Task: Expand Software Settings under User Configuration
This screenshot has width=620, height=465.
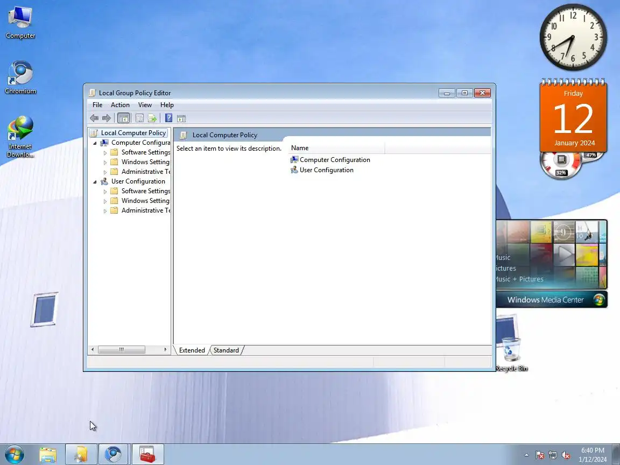Action: click(105, 192)
